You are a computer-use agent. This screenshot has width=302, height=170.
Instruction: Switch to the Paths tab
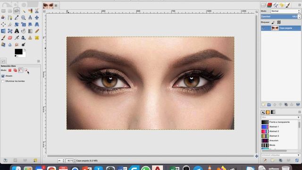(x=276, y=5)
